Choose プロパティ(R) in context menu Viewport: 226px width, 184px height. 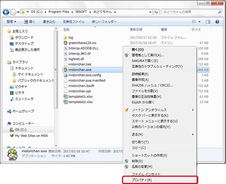[160, 180]
